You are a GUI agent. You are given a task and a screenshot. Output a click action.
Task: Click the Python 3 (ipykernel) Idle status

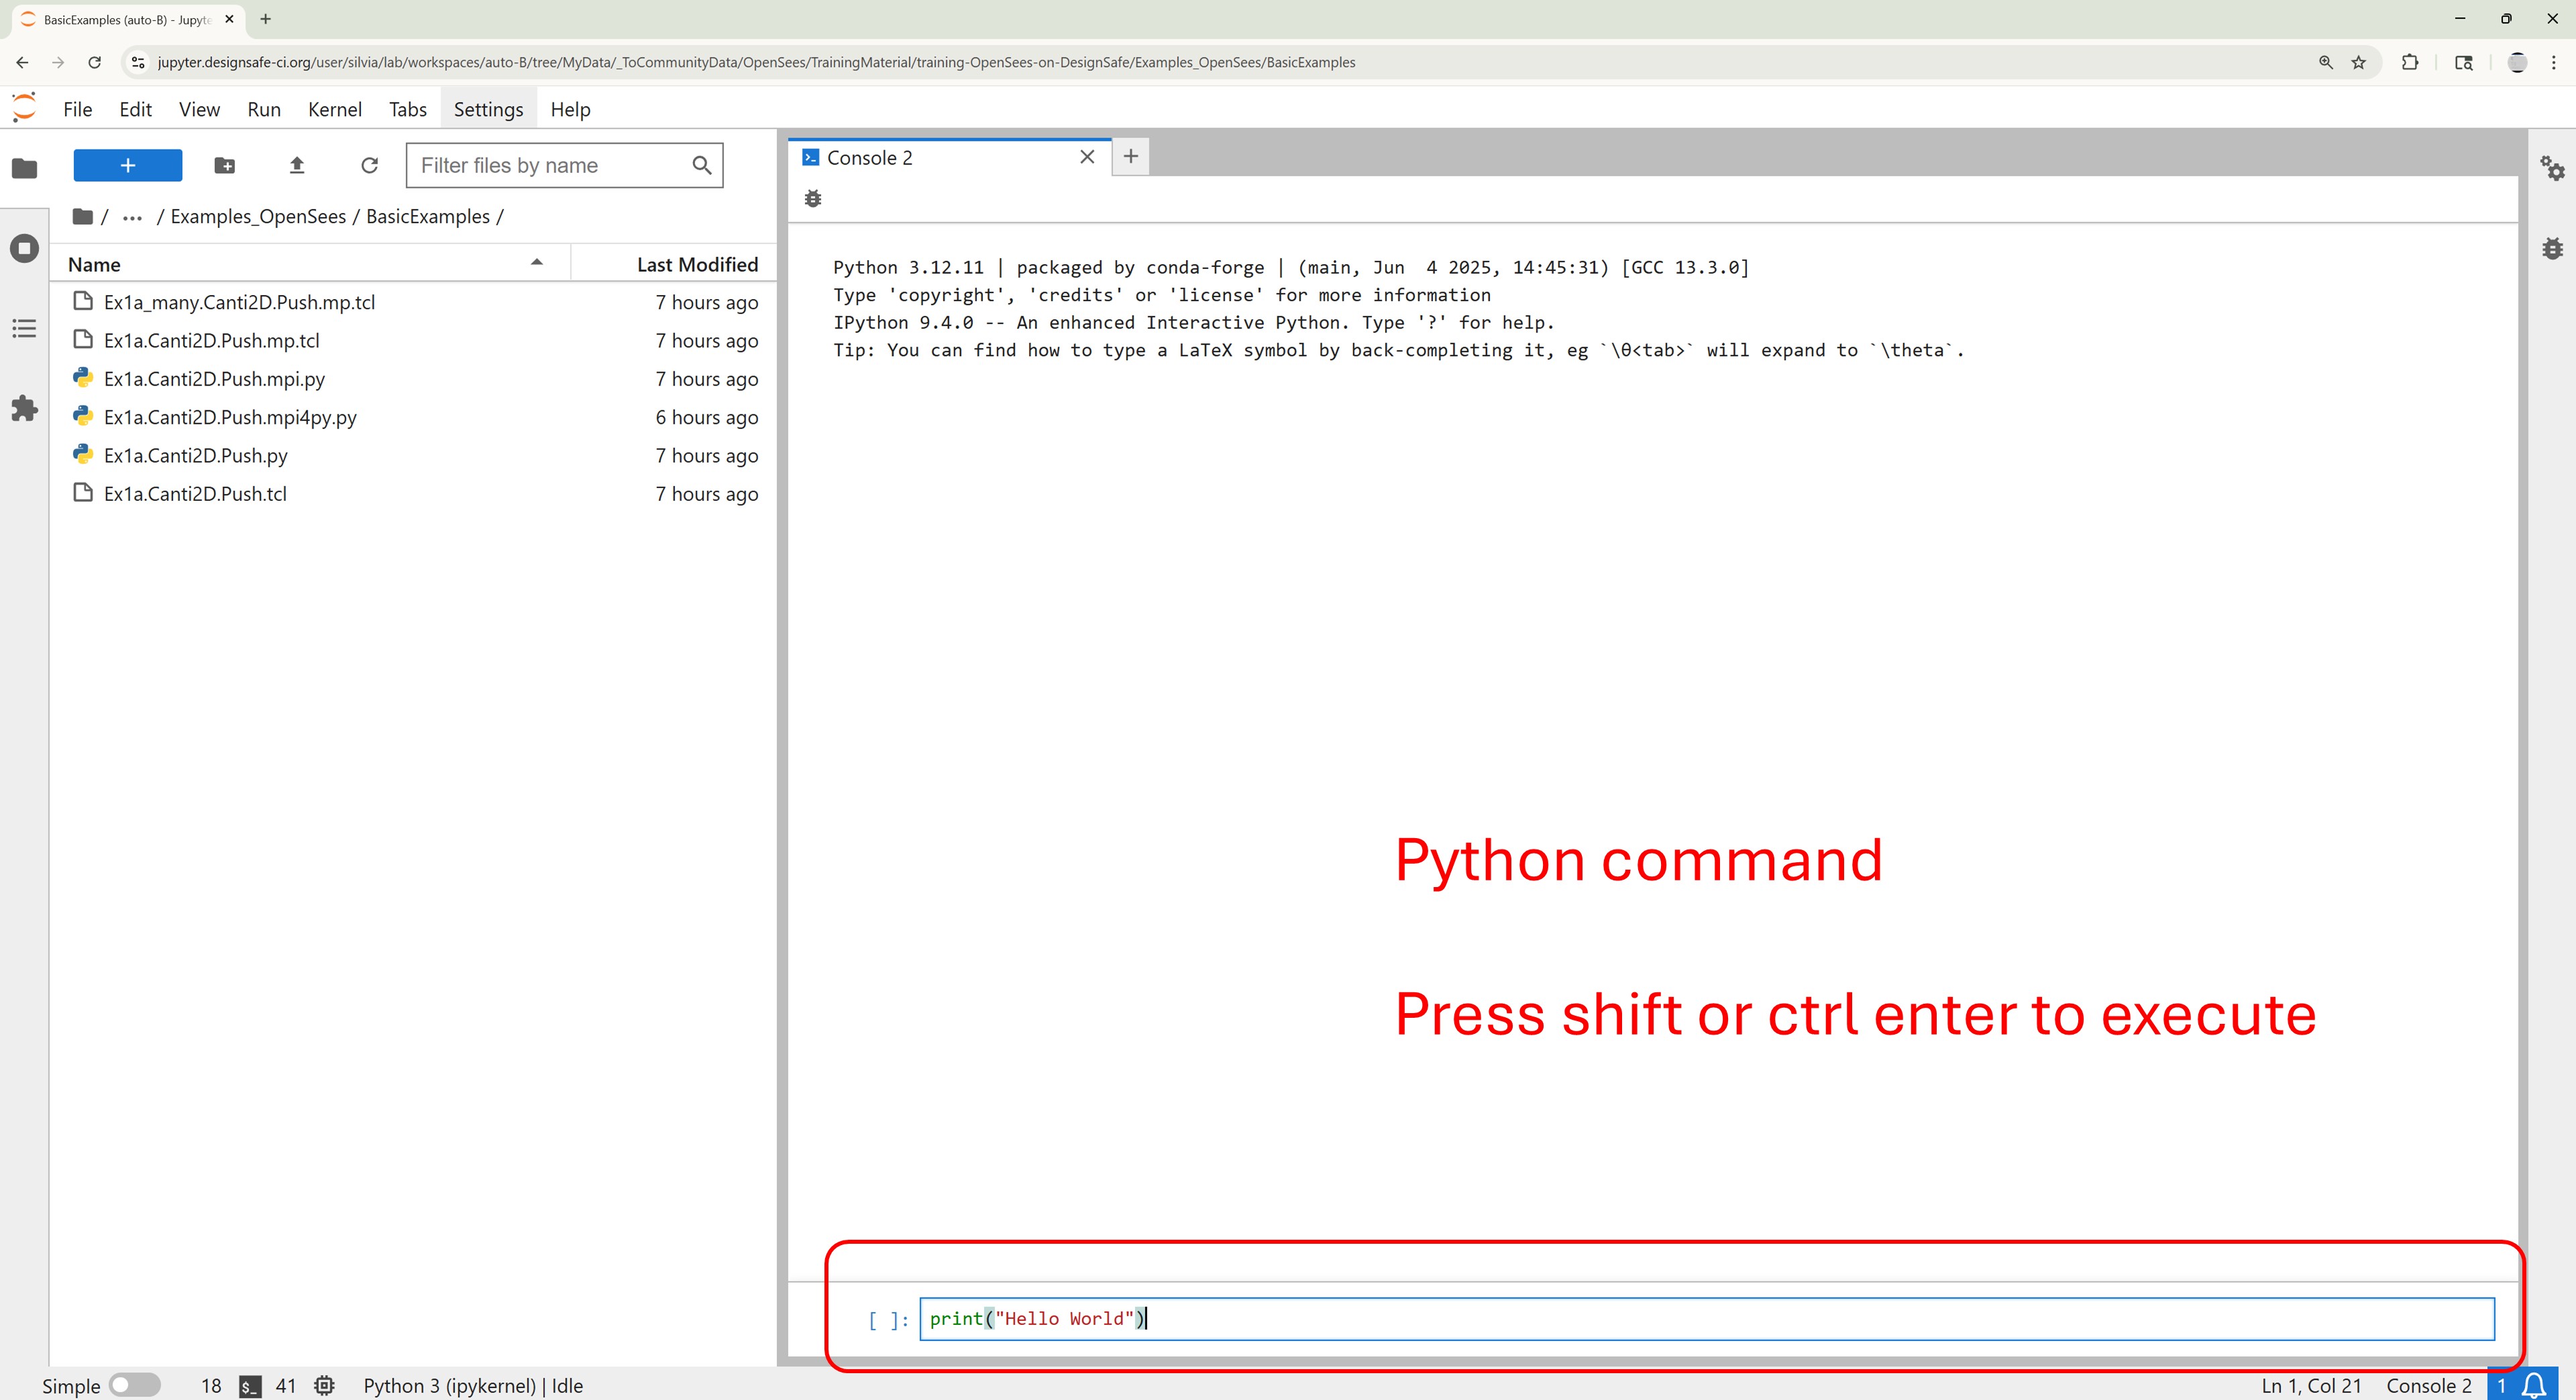click(x=472, y=1385)
